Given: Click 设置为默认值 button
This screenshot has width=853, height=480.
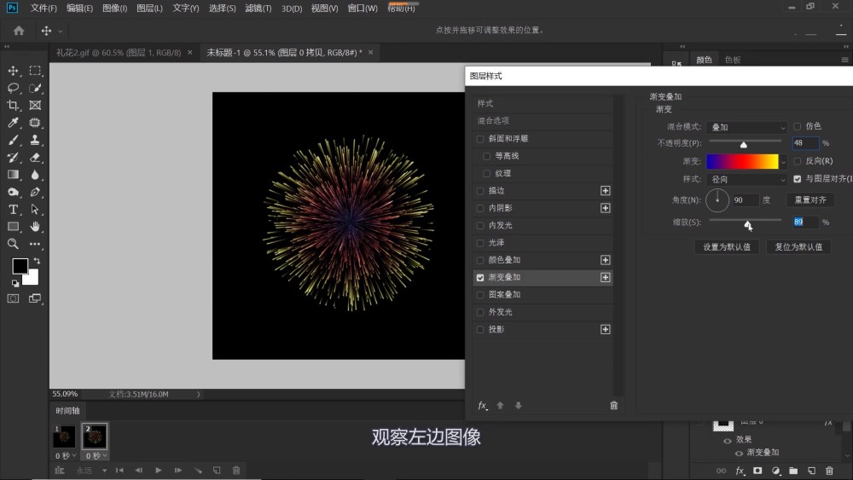Looking at the screenshot, I should tap(727, 246).
